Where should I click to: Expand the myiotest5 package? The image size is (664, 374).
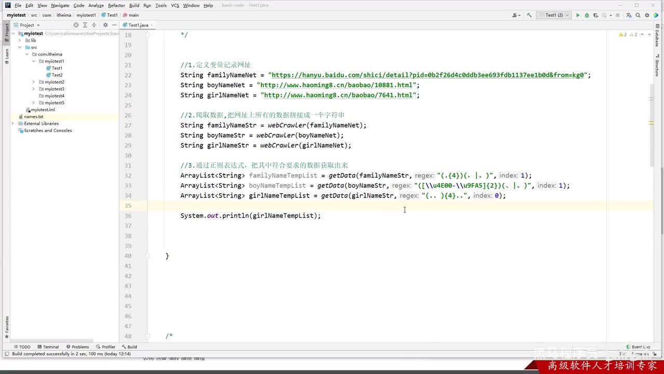pyautogui.click(x=34, y=103)
